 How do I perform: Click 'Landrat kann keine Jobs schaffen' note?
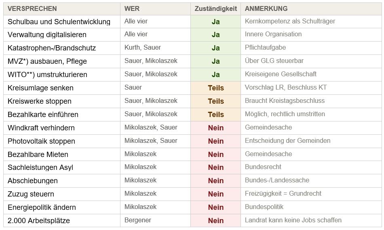pos(293,220)
